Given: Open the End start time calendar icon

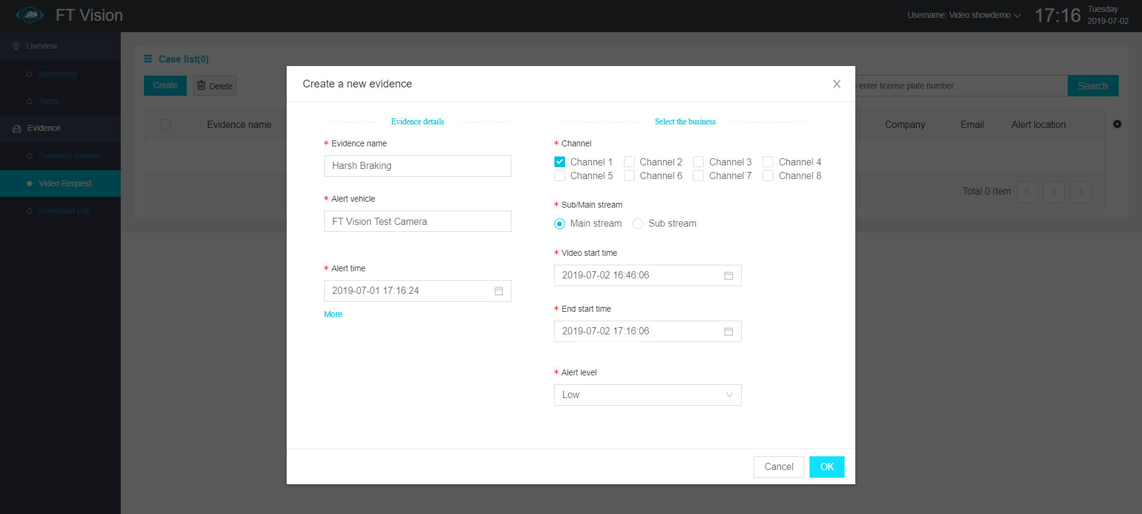Looking at the screenshot, I should 729,331.
